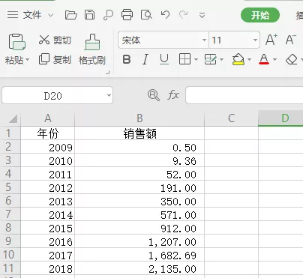This screenshot has width=303, height=278.
Task: Toggle underline formatting
Action: coord(164,60)
